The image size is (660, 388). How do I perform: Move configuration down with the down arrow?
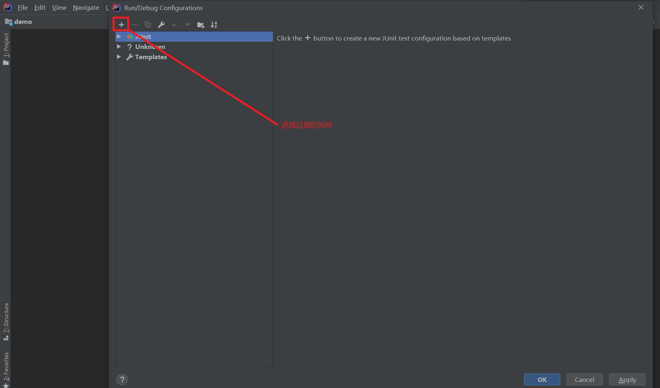coord(187,25)
